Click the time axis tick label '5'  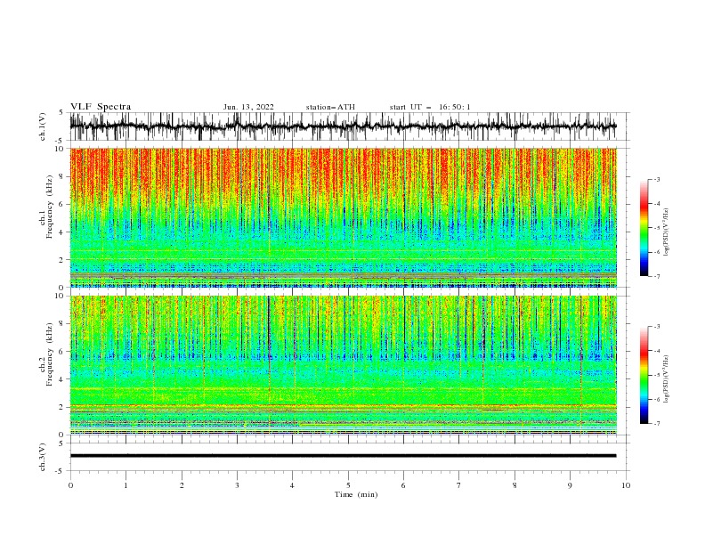[348, 485]
